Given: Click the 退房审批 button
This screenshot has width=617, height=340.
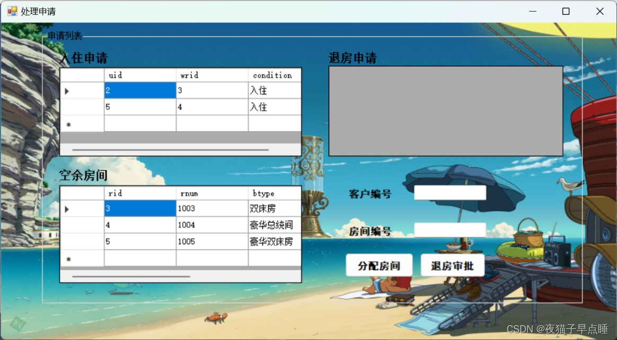Looking at the screenshot, I should click(x=453, y=265).
